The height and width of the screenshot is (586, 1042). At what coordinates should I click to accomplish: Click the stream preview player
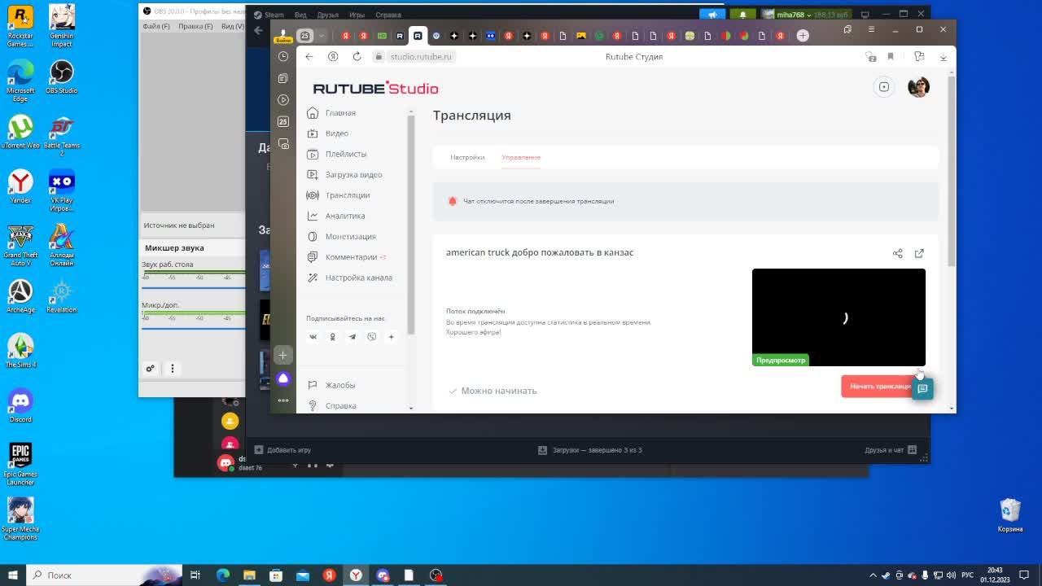click(x=838, y=317)
